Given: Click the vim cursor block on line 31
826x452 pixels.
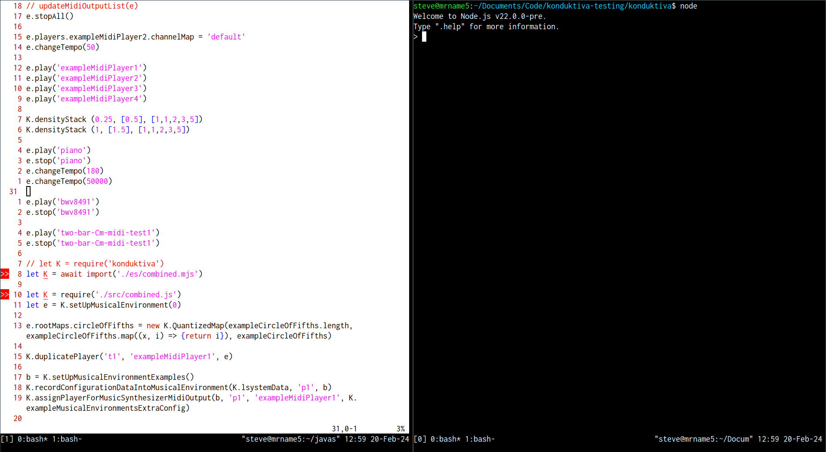Looking at the screenshot, I should 28,192.
